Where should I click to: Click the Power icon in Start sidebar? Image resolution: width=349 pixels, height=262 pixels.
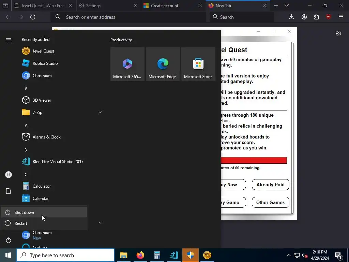9,240
